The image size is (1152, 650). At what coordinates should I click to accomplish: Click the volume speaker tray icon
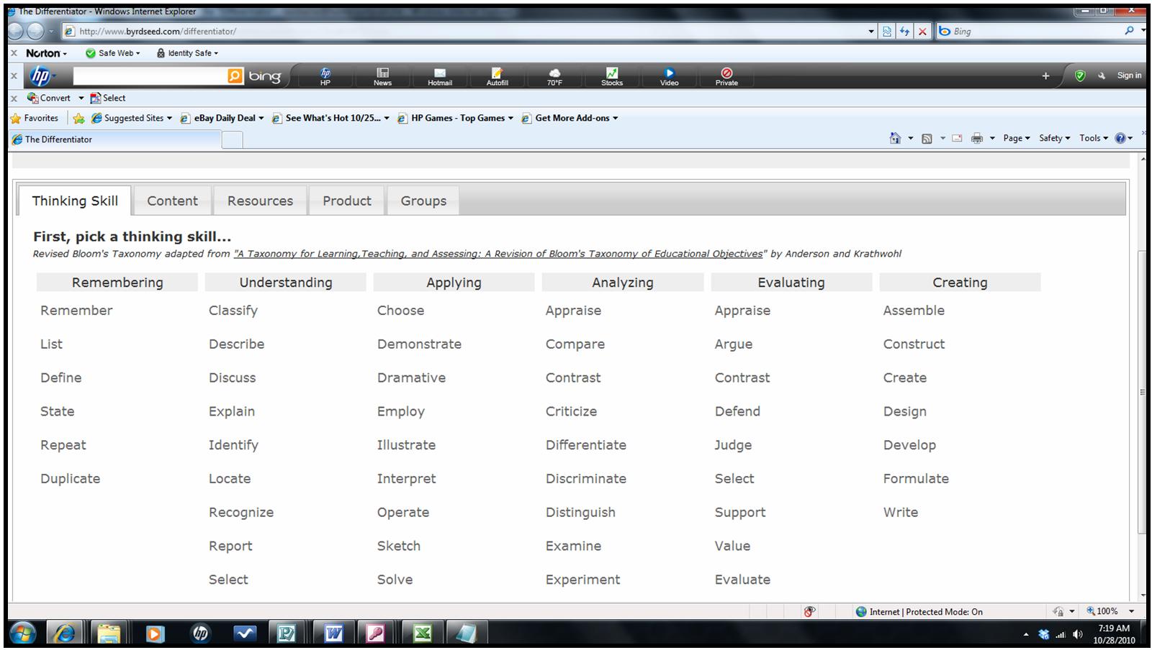click(1078, 634)
